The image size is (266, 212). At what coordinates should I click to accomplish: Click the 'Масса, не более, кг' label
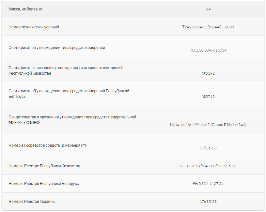tap(25, 9)
